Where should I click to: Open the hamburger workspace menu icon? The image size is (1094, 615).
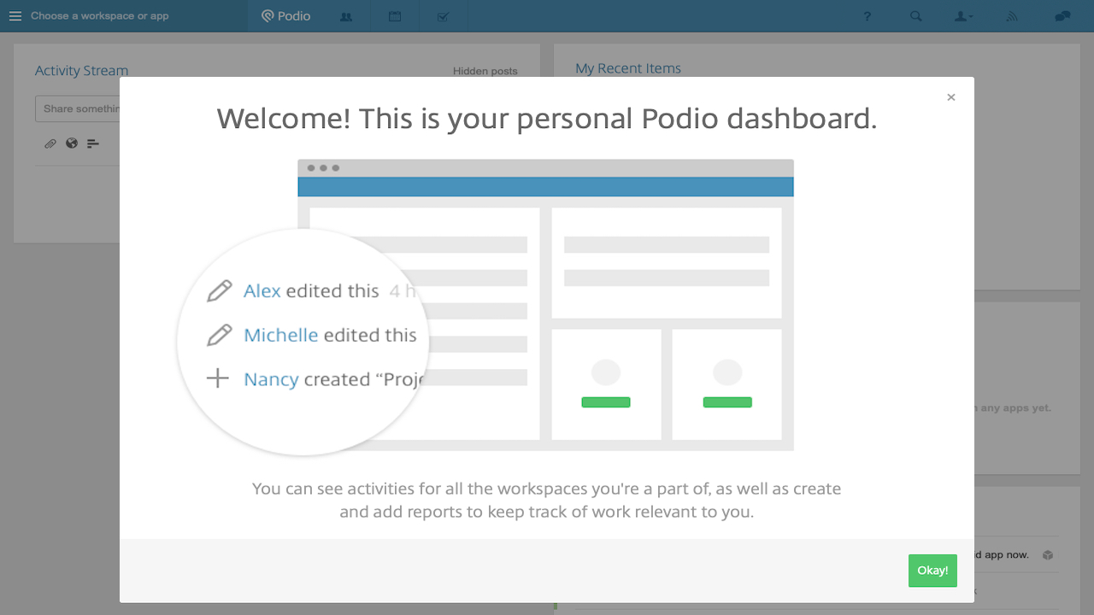point(15,16)
